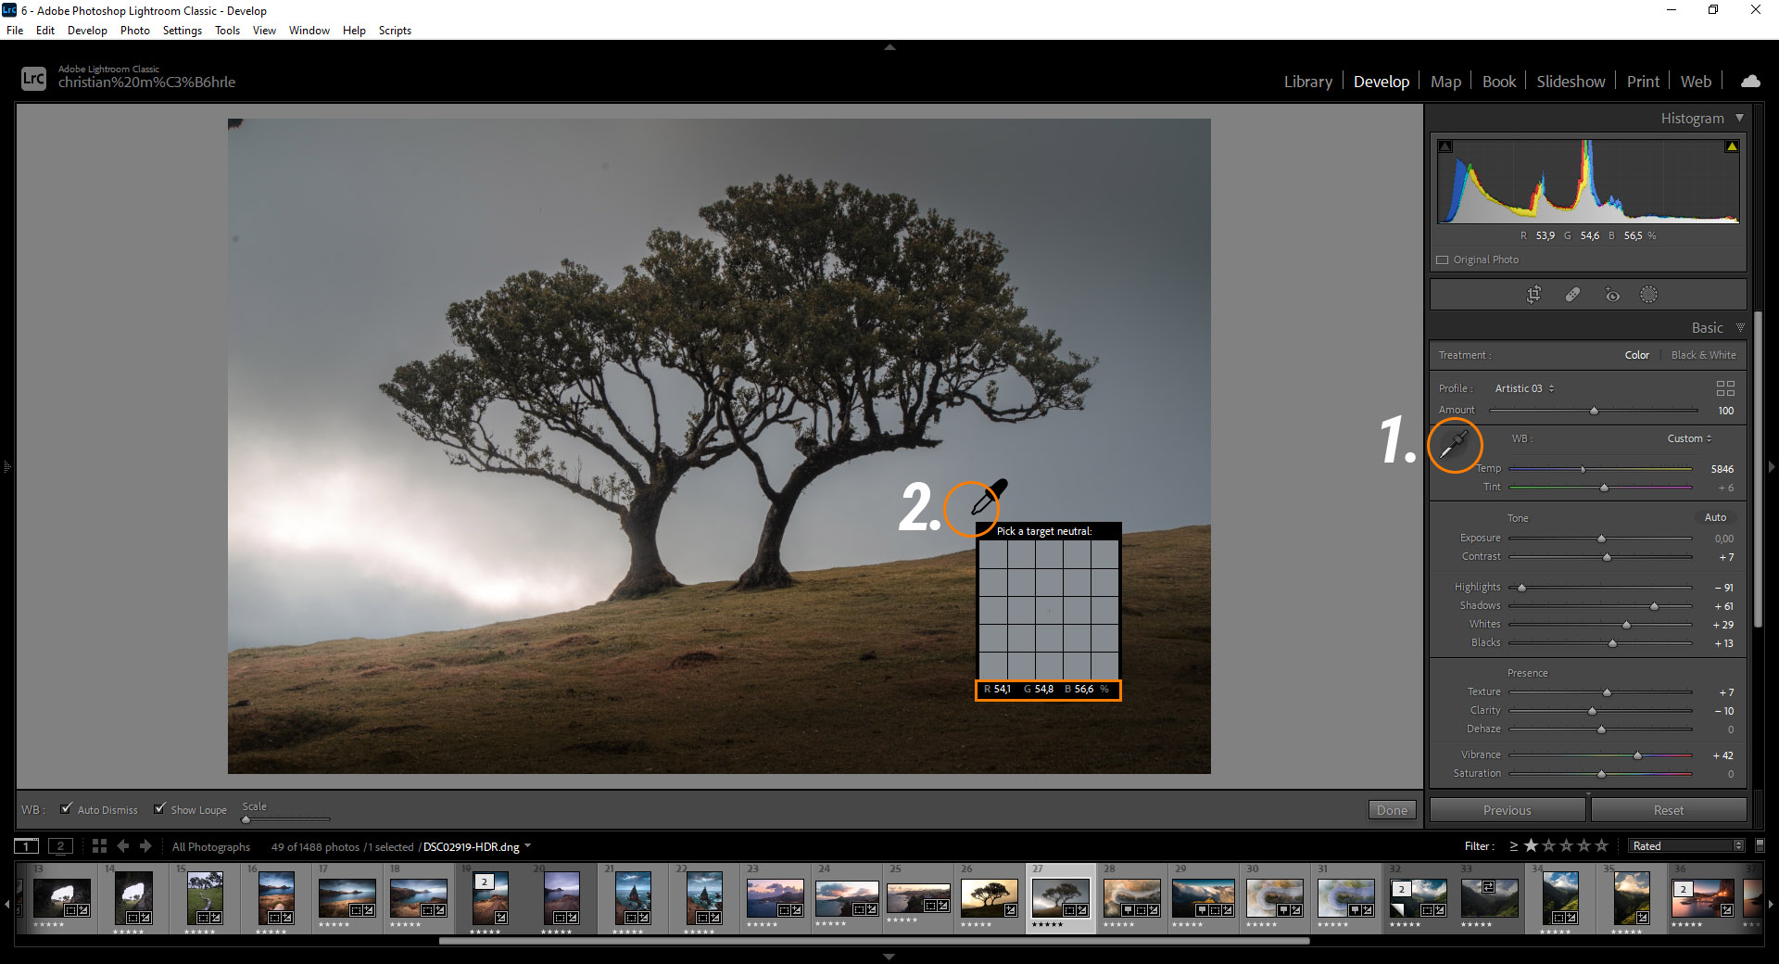Select the Crop Overlay tool
The image size is (1779, 964).
(x=1533, y=294)
